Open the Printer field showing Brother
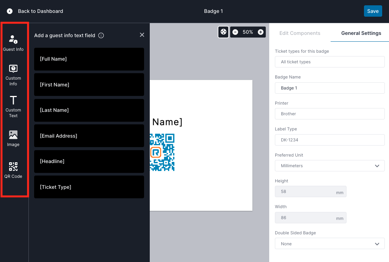The image size is (389, 262). click(330, 114)
